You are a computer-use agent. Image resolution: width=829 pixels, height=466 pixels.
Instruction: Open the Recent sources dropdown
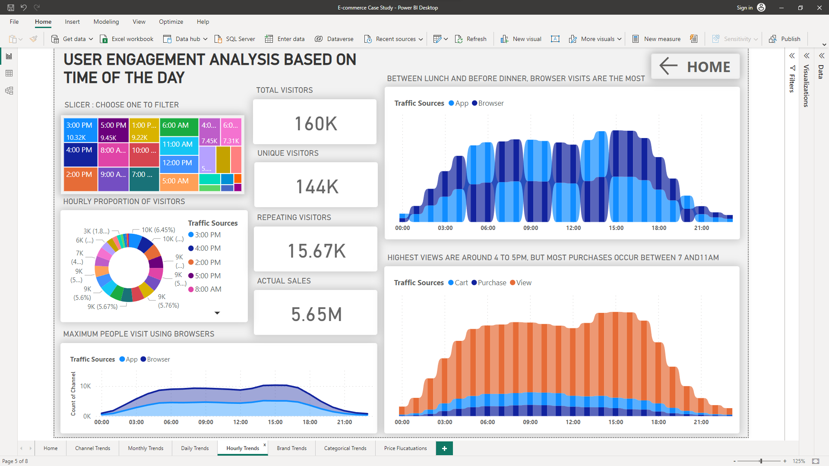(421, 39)
